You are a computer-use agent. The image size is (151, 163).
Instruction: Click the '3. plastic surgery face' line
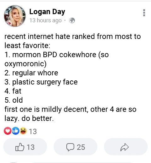(41, 82)
